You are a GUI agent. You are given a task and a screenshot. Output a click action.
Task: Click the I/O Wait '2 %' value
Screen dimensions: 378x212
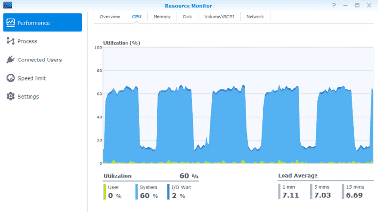[178, 196]
